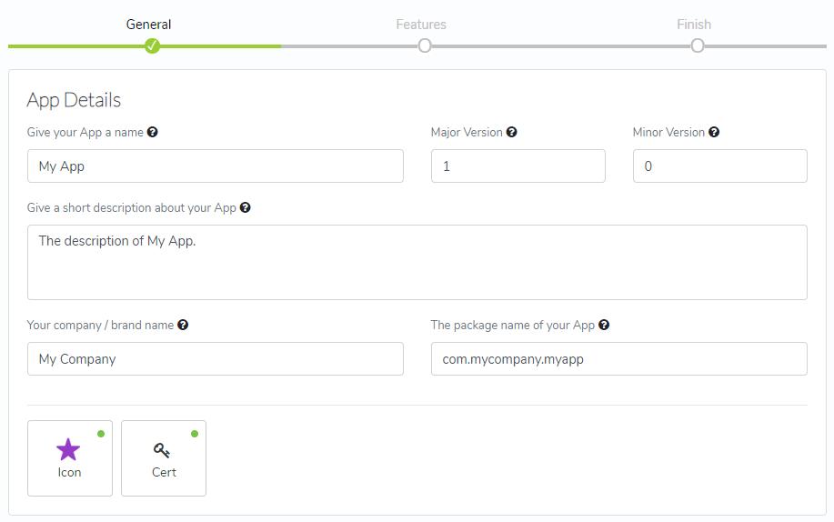Screen dimensions: 834x522
Task: Focus the My Company brand name field
Action: [216, 358]
